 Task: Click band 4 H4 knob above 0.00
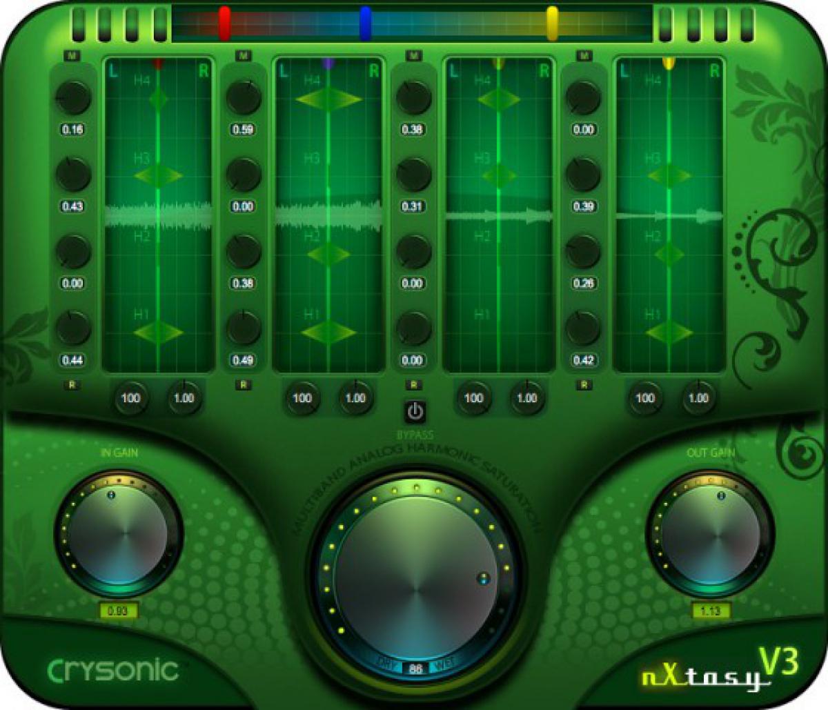[x=584, y=97]
